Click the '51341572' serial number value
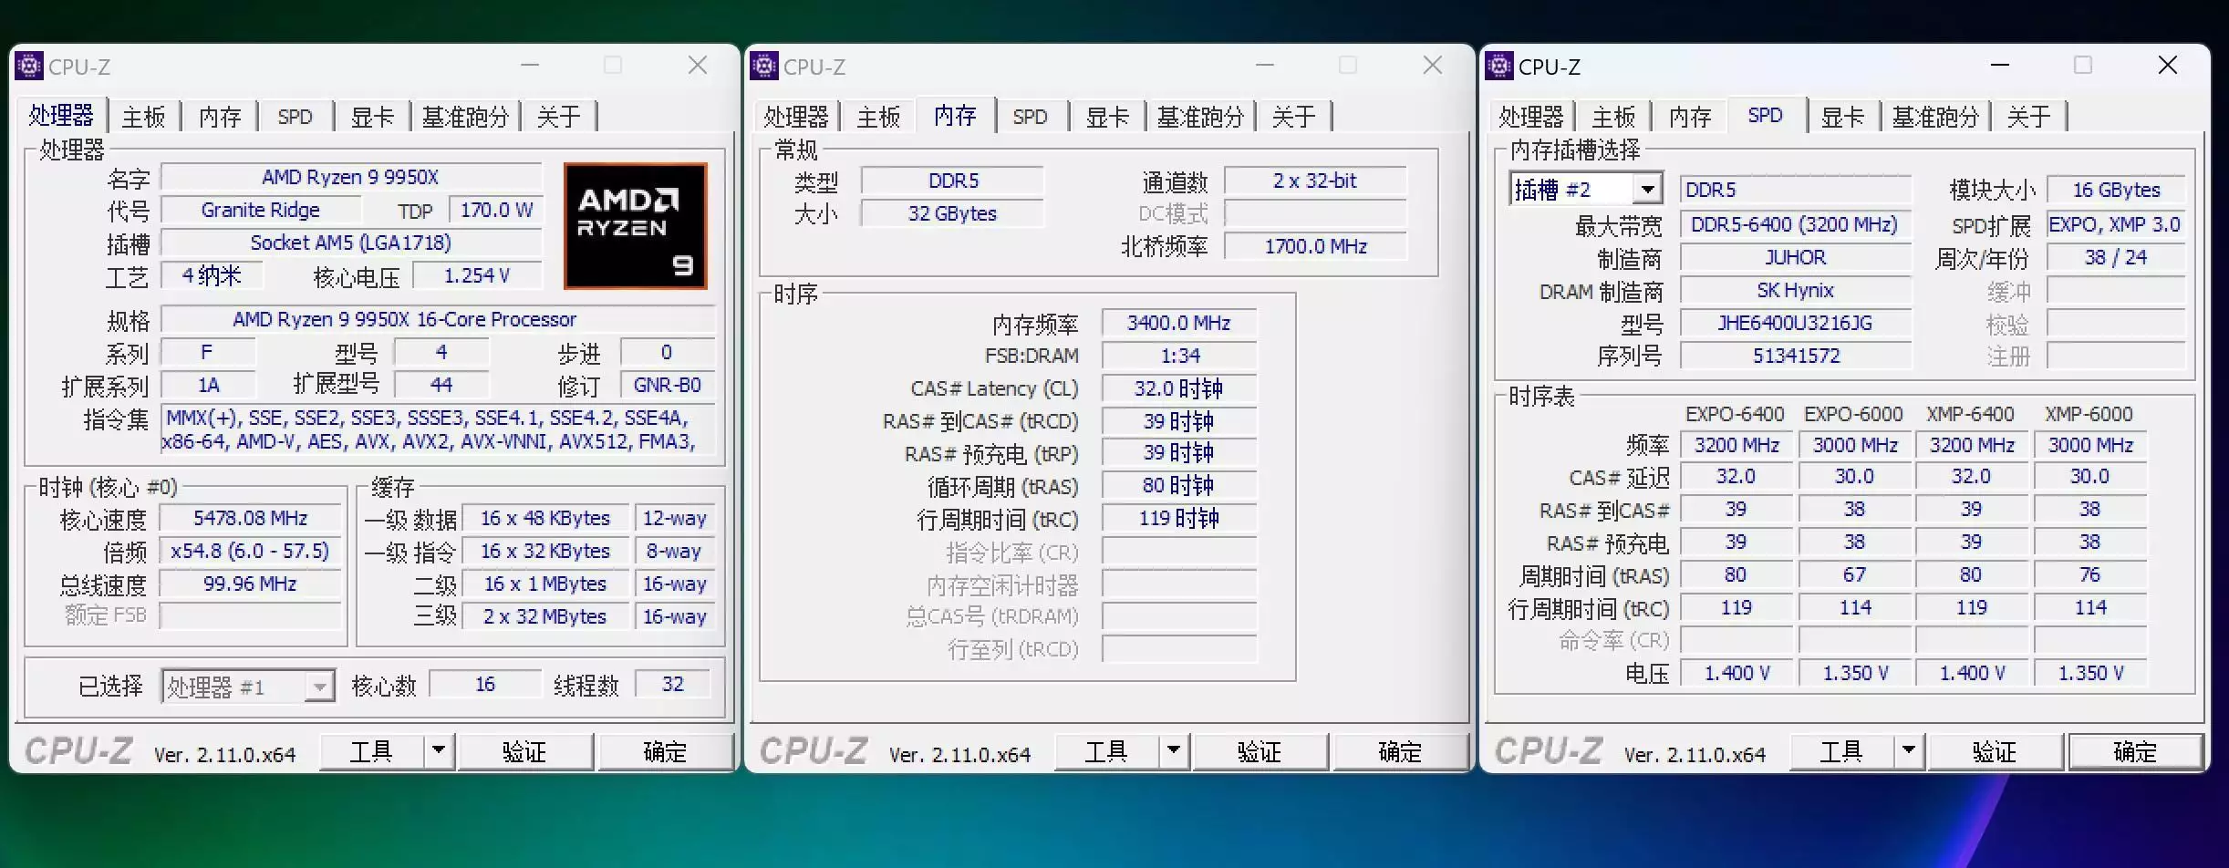This screenshot has height=868, width=2229. pyautogui.click(x=1794, y=356)
